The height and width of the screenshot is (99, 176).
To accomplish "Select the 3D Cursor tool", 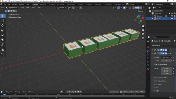I will pos(3,21).
